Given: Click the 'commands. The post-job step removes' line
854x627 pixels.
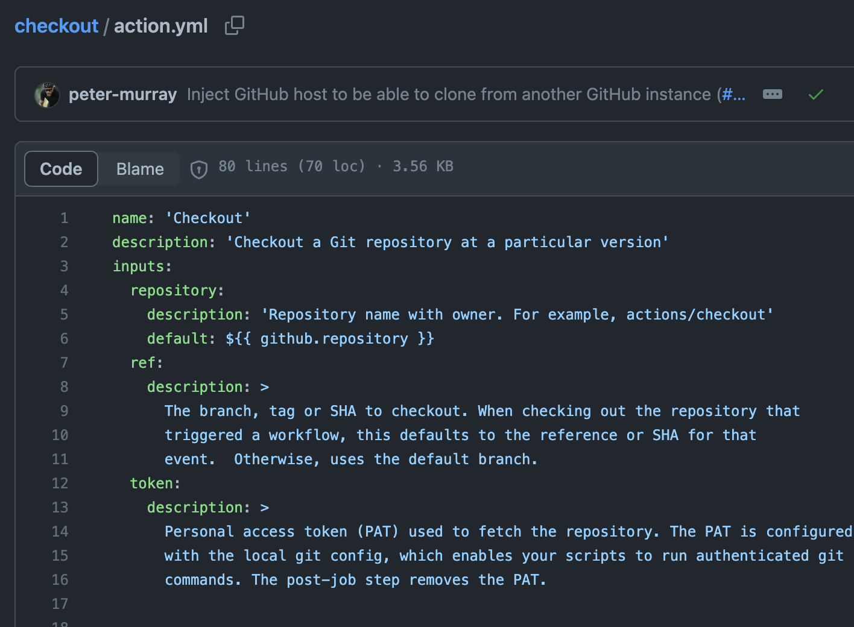Looking at the screenshot, I should pyautogui.click(x=355, y=580).
